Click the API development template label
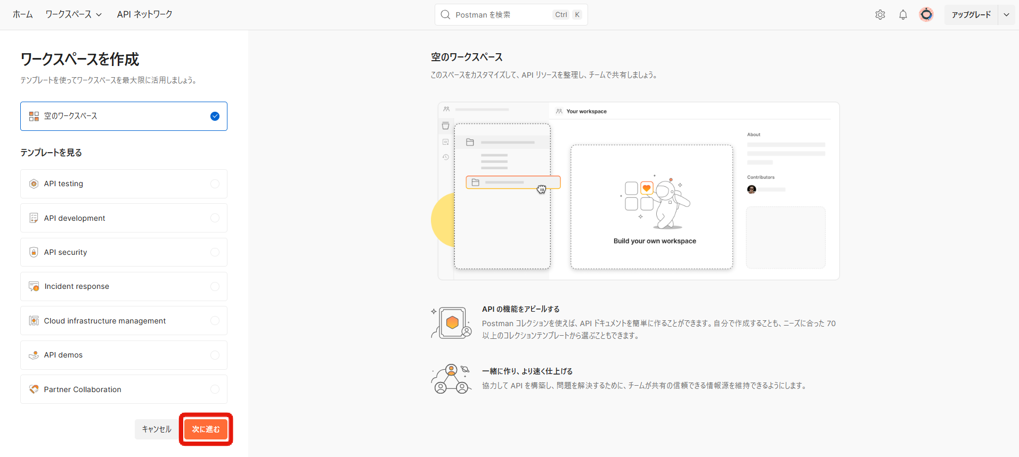The image size is (1019, 457). (x=75, y=218)
